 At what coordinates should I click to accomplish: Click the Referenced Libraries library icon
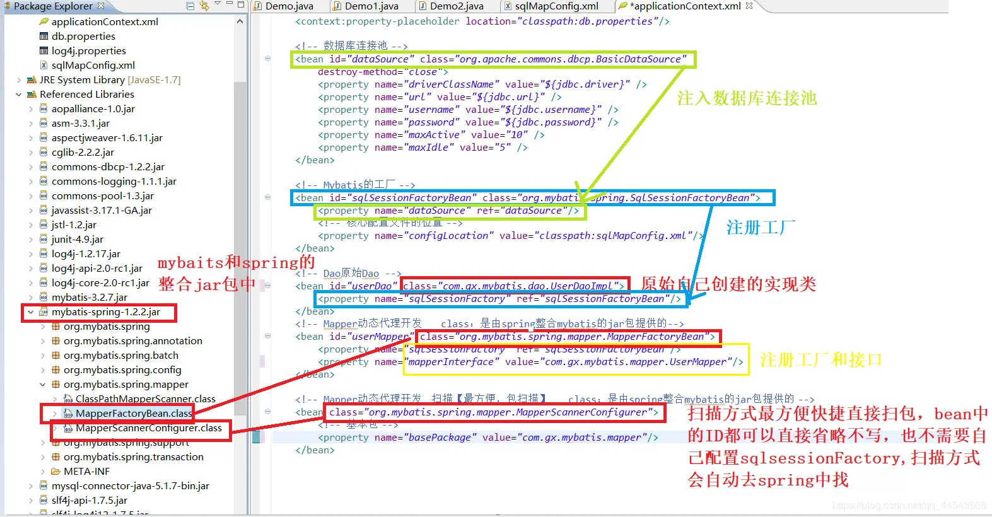click(x=32, y=95)
